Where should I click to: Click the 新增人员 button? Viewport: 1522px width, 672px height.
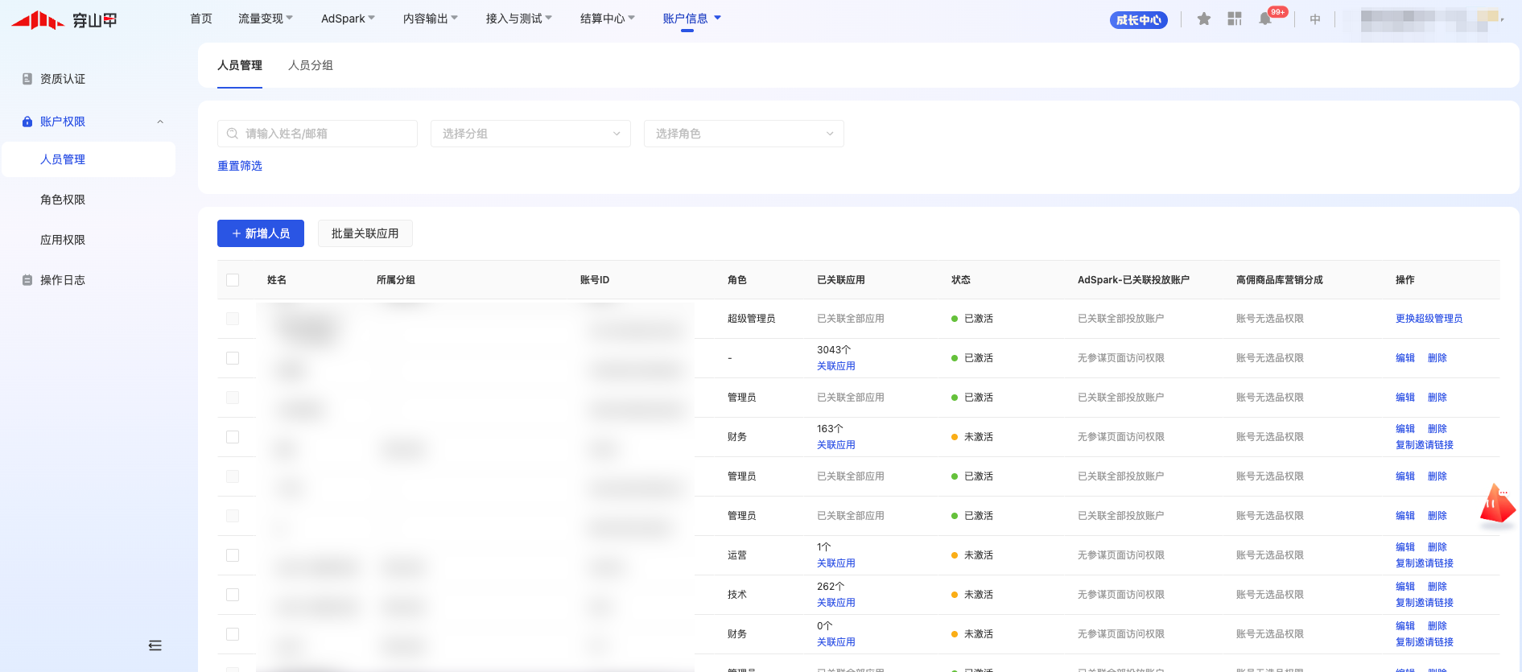click(260, 233)
